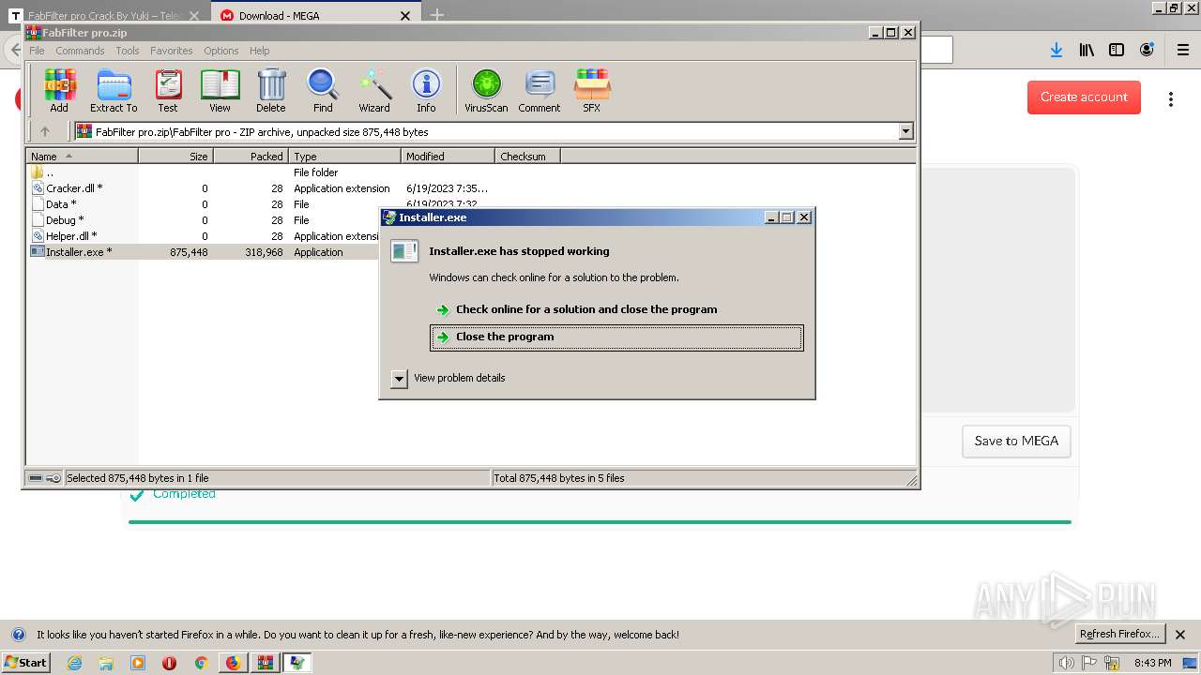Launch the Wizard tool
The height and width of the screenshot is (675, 1201).
click(374, 91)
